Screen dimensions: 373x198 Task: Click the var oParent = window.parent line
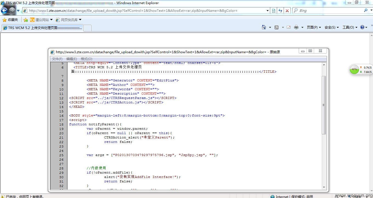(117, 129)
